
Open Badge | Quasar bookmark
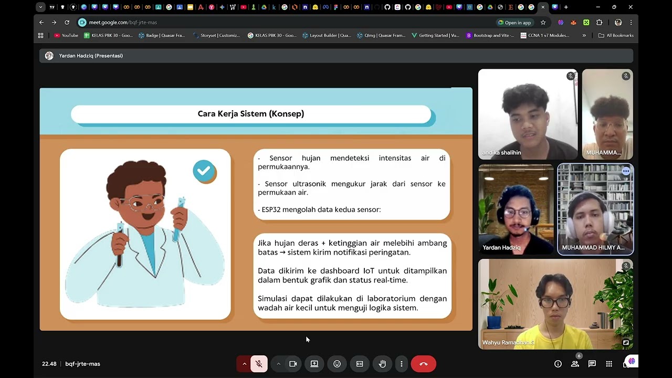[x=162, y=35]
